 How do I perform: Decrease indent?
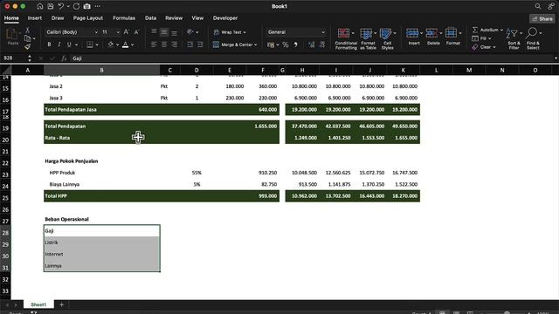tap(190, 44)
